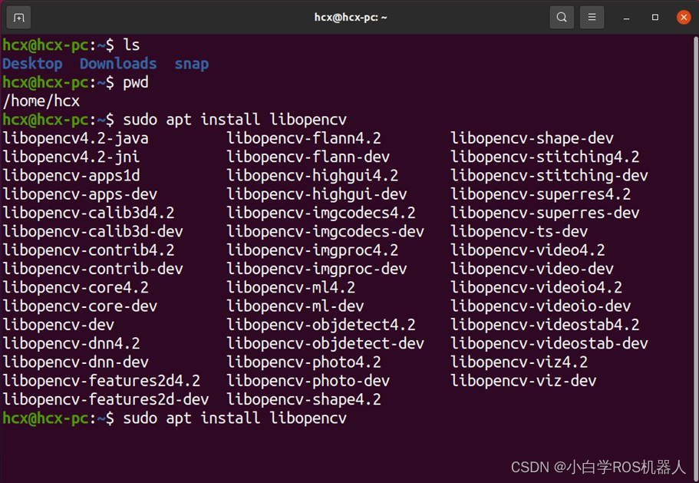The height and width of the screenshot is (483, 699).
Task: Click libopencv-videoio4.2 package name
Action: [536, 288]
